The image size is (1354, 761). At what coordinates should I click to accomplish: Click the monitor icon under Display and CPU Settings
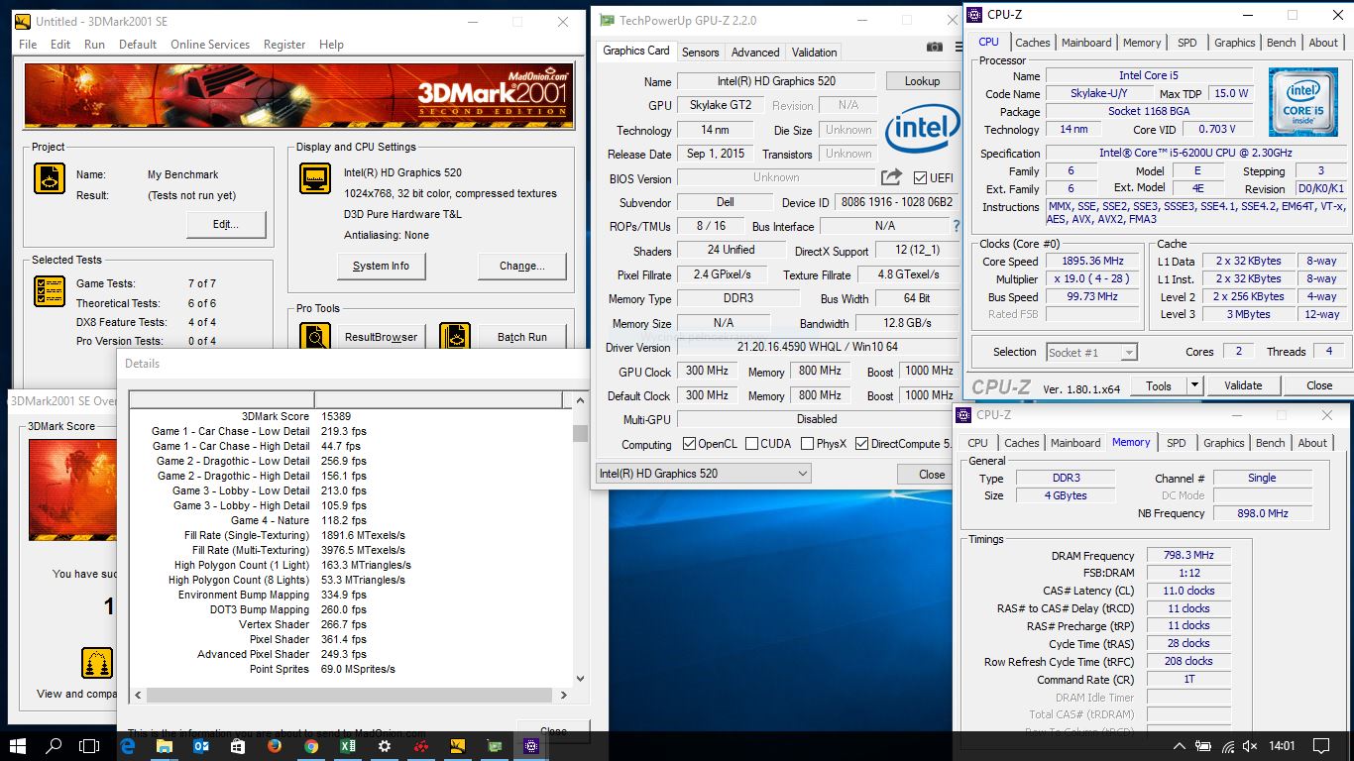tap(315, 178)
